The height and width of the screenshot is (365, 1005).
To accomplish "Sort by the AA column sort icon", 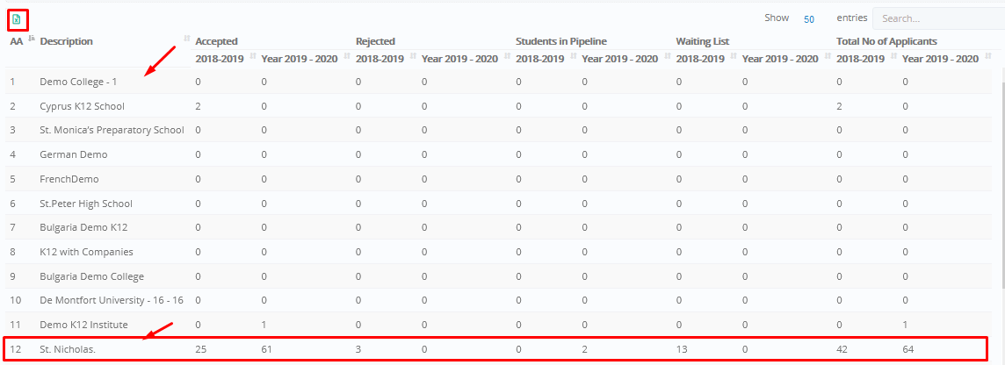I will pyautogui.click(x=32, y=39).
